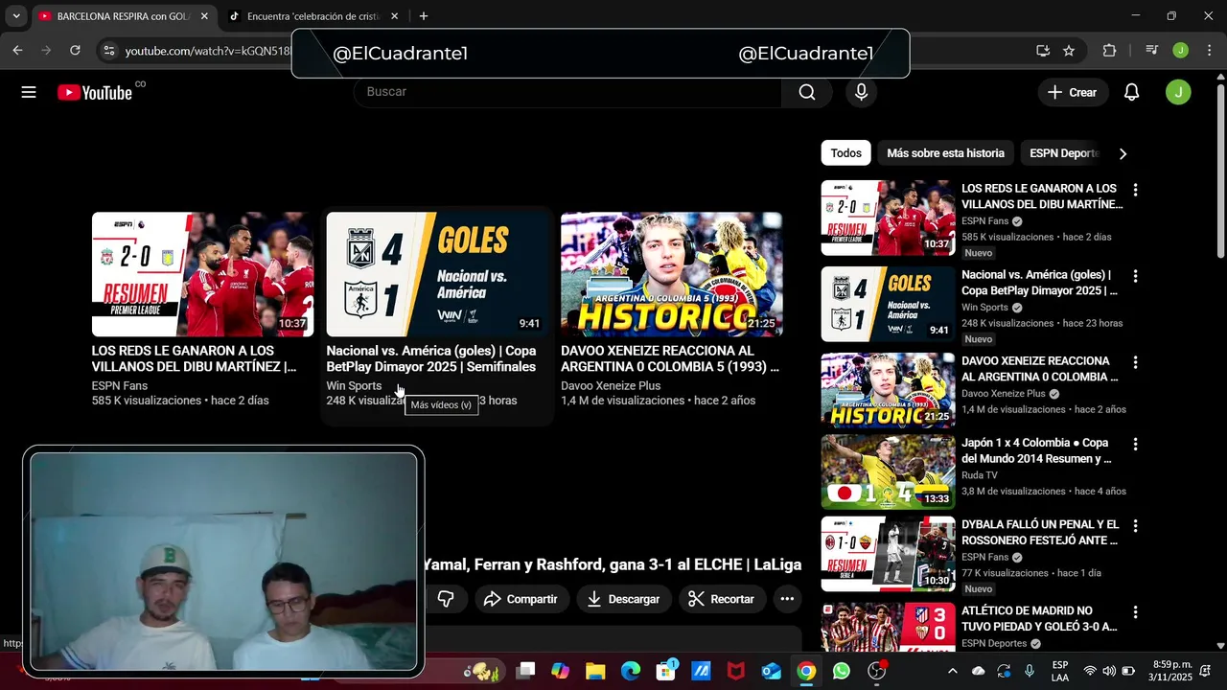Open Microsoft Edge from the taskbar
Viewport: 1227px width, 690px height.
click(631, 671)
